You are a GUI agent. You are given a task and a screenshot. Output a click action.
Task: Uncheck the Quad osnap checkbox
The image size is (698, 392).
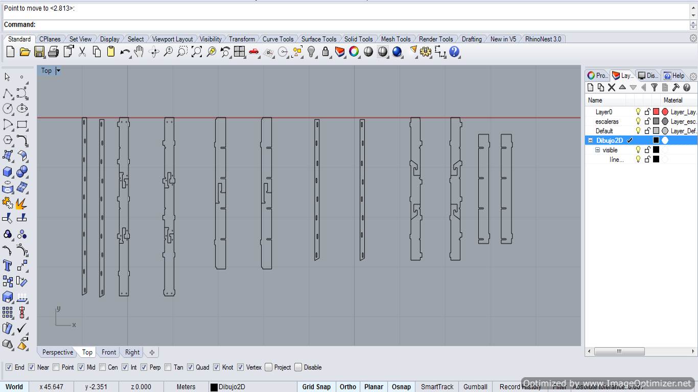click(x=191, y=367)
